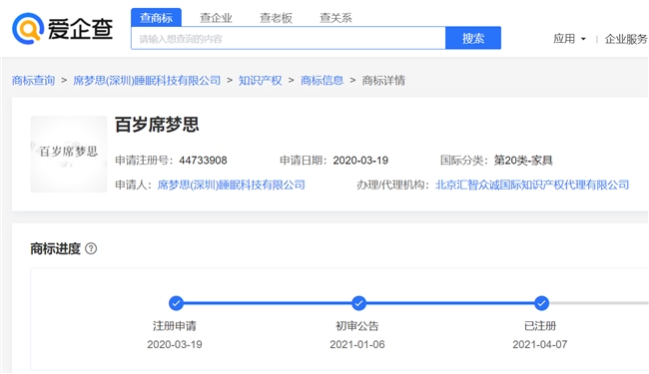Open 企业服务 in top navigation
The width and height of the screenshot is (649, 374).
coord(626,39)
